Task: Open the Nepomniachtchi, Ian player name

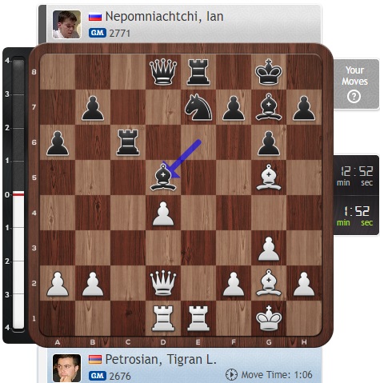Action: (164, 17)
